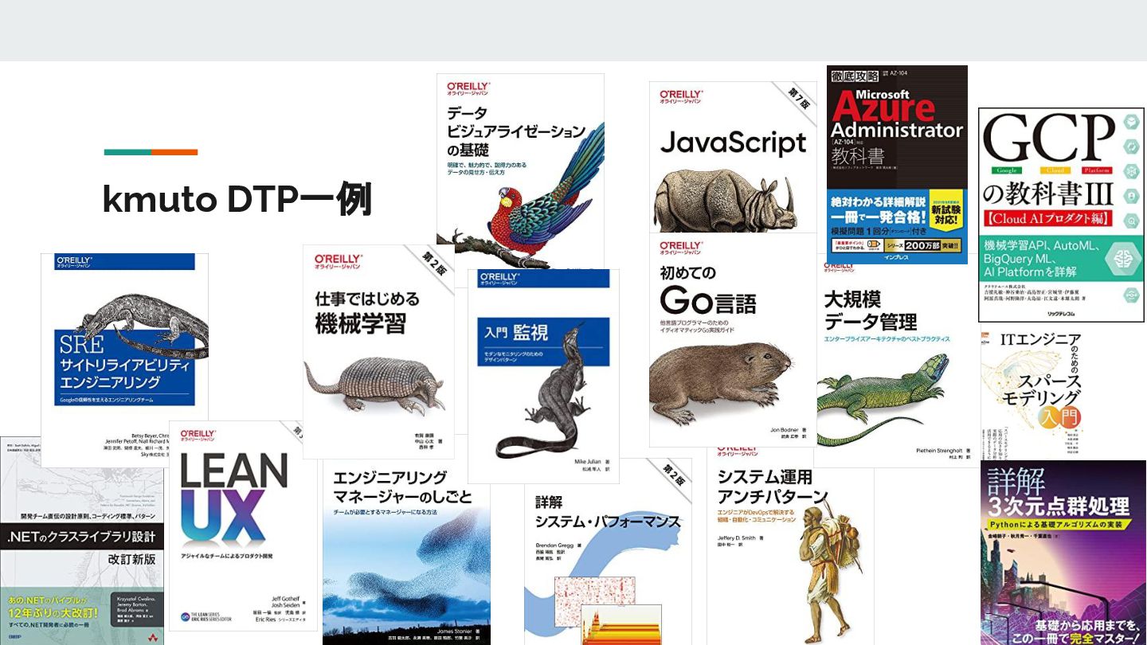Open the 仕事ではじめる機械学習 book cover
This screenshot has height=645, width=1147.
378,351
